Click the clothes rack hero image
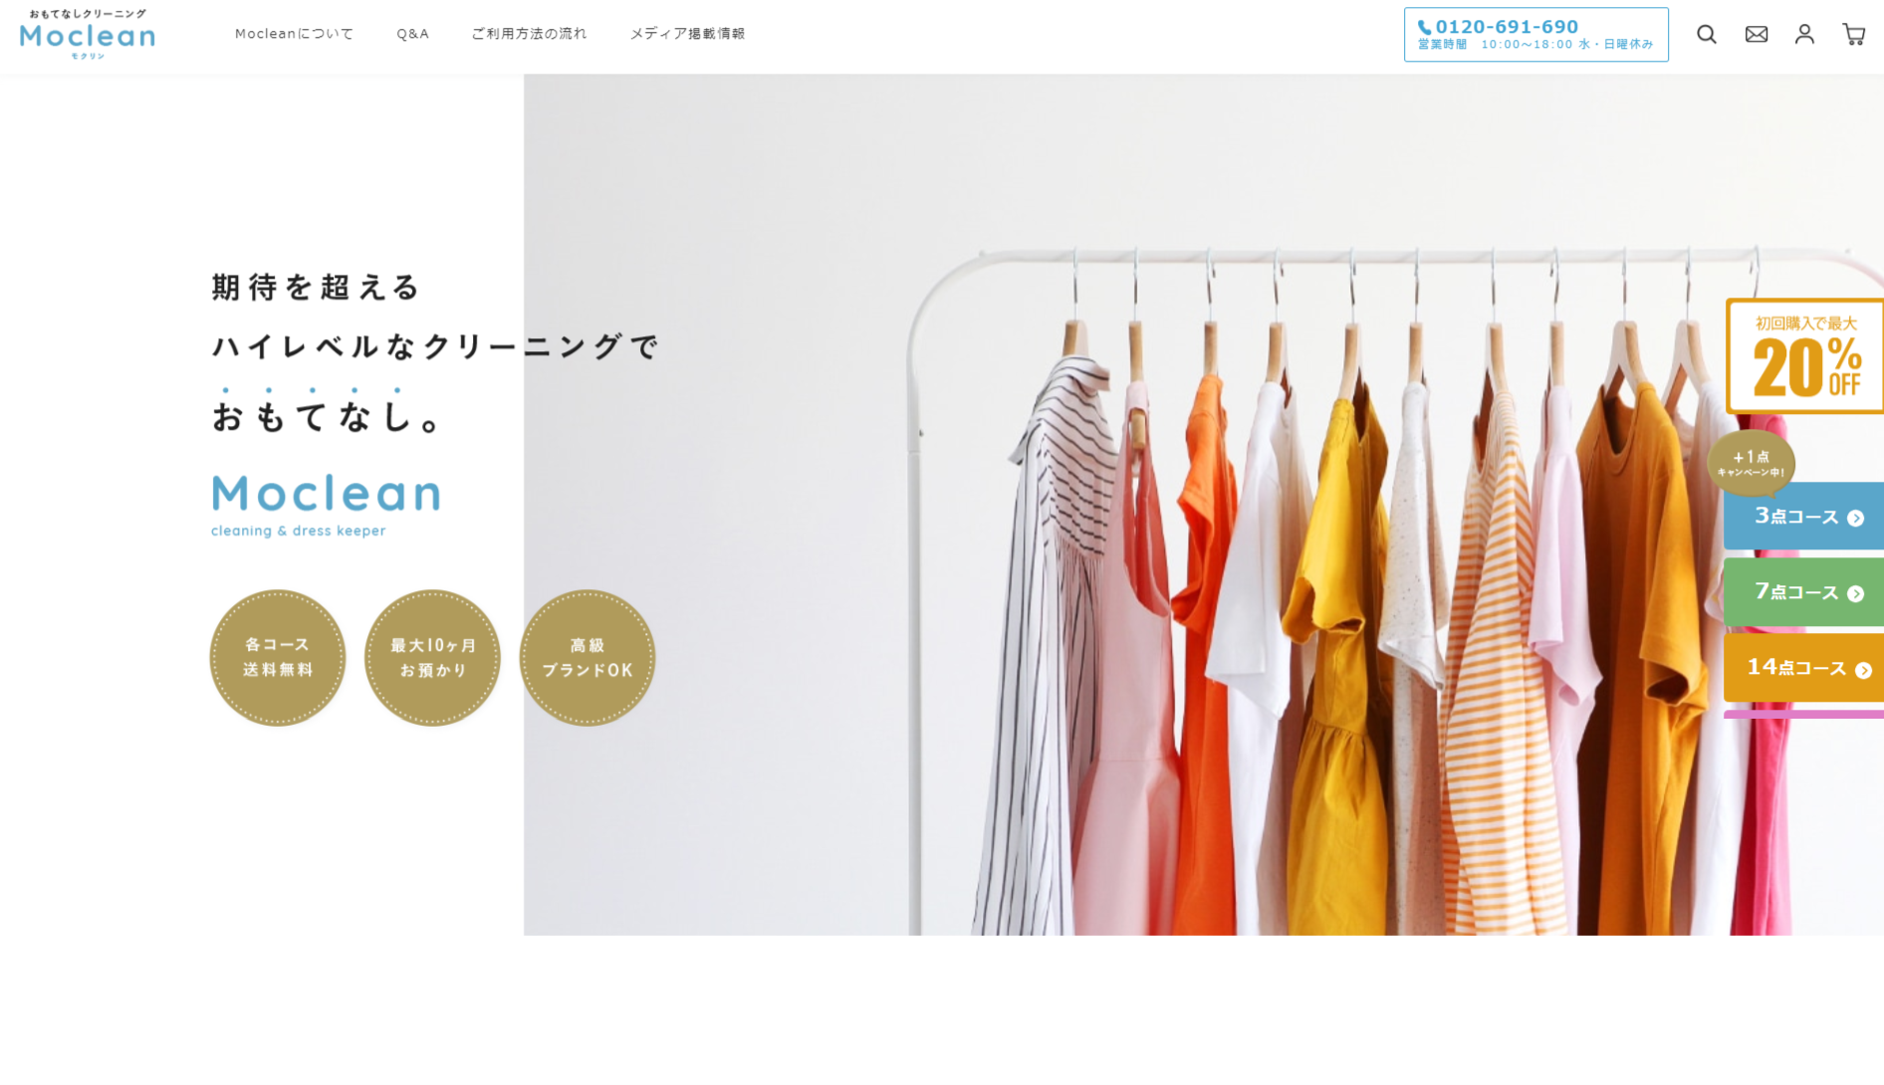Image resolution: width=1884 pixels, height=1085 pixels. pos(1203,505)
